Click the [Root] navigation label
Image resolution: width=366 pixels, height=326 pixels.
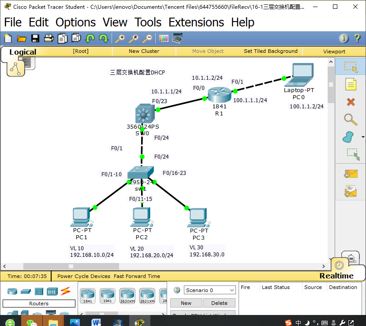(x=81, y=51)
